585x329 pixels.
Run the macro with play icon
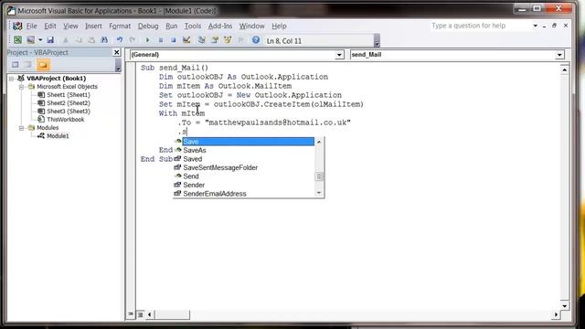pyautogui.click(x=148, y=40)
